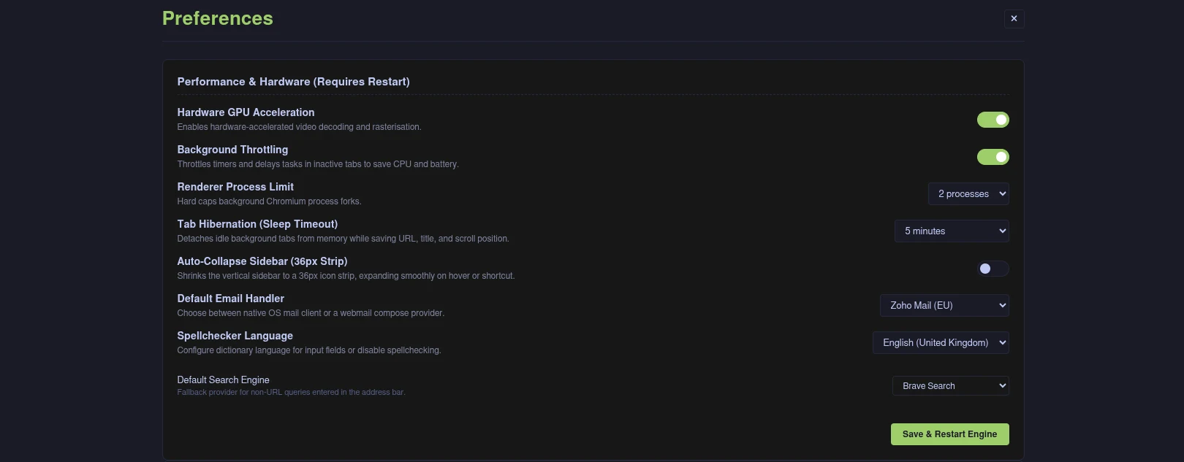The width and height of the screenshot is (1184, 462).
Task: Enable Auto-Collapse Sidebar toggle
Action: coord(993,269)
